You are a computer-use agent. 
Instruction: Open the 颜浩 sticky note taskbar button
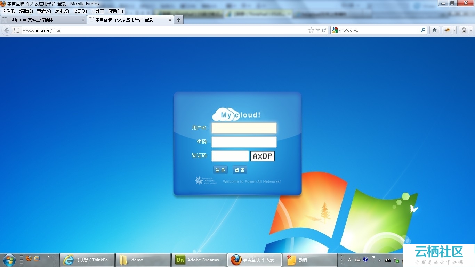pos(310,260)
